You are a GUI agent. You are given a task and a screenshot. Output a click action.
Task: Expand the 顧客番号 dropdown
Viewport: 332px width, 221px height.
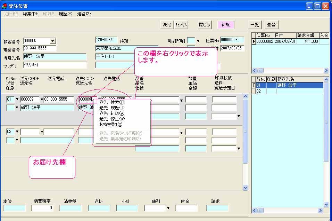click(x=53, y=41)
